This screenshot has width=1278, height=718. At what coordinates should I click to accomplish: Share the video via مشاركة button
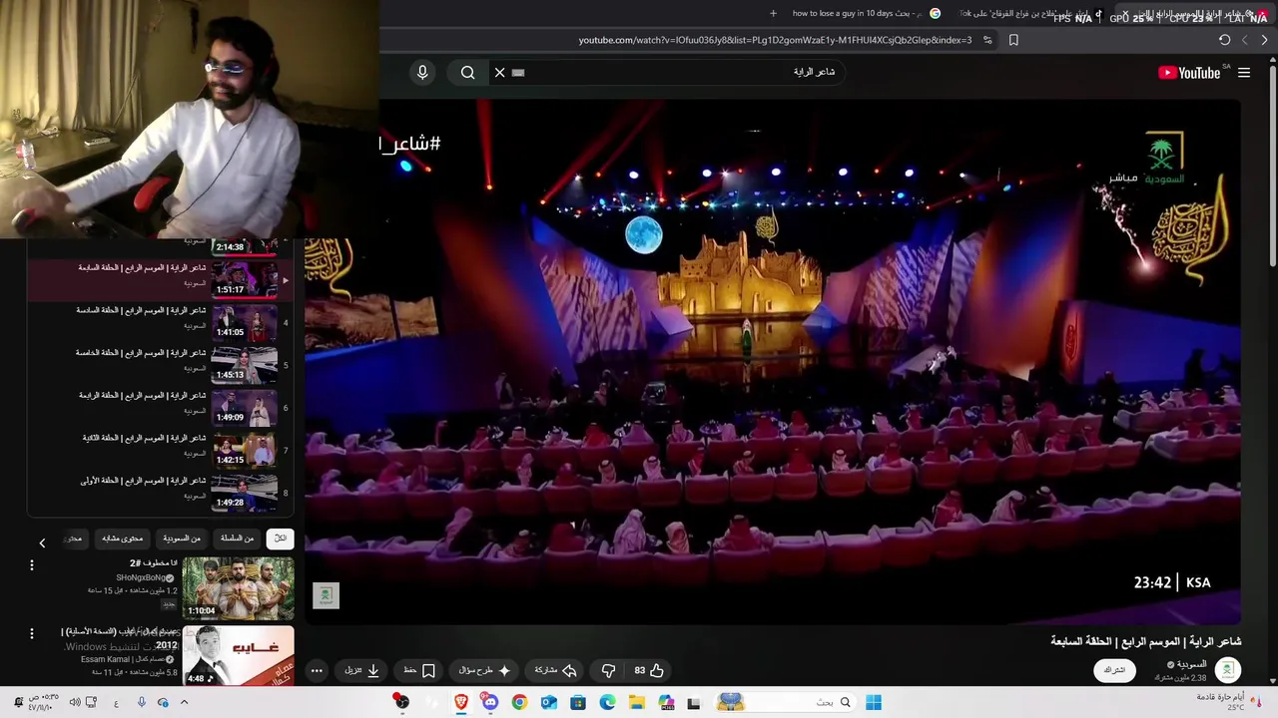pos(556,670)
